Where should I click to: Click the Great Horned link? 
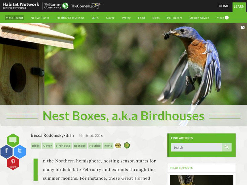(x=136, y=178)
